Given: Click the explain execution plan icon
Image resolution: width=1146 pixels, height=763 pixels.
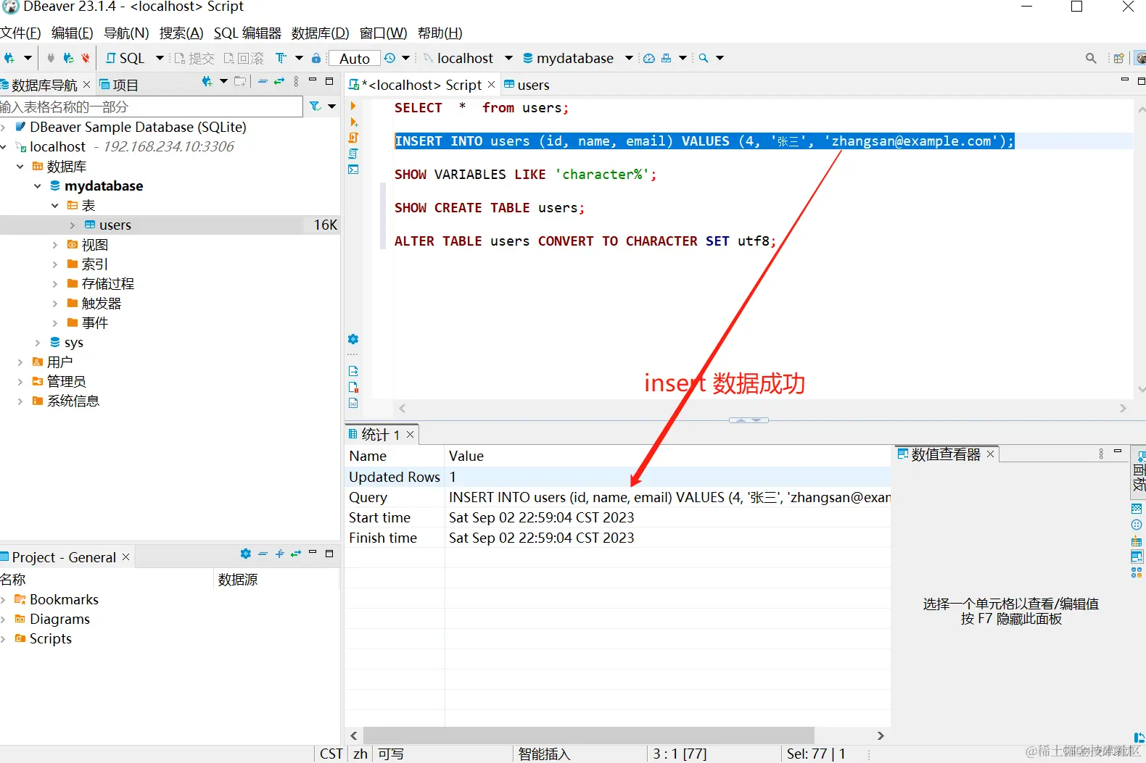Looking at the screenshot, I should pos(353,154).
